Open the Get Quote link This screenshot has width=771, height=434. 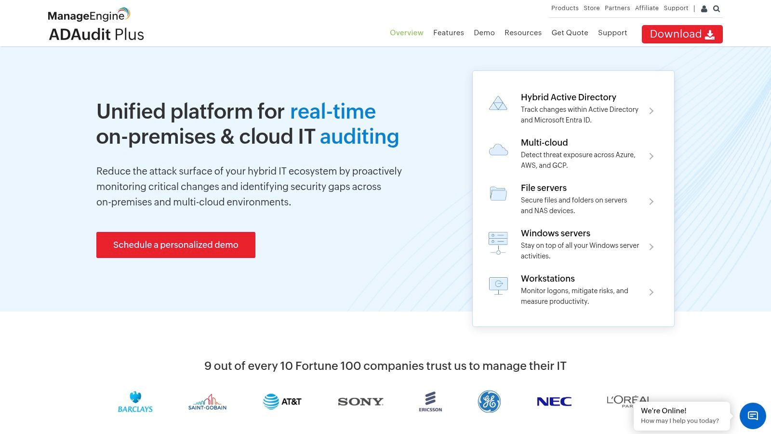pos(570,32)
